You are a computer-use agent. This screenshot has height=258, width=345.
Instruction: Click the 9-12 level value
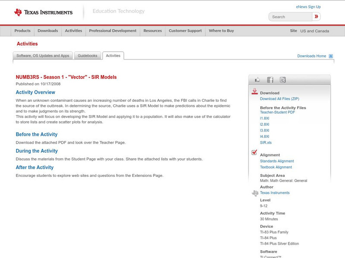point(263,206)
